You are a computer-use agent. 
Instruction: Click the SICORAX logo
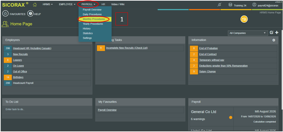coord(15,5)
